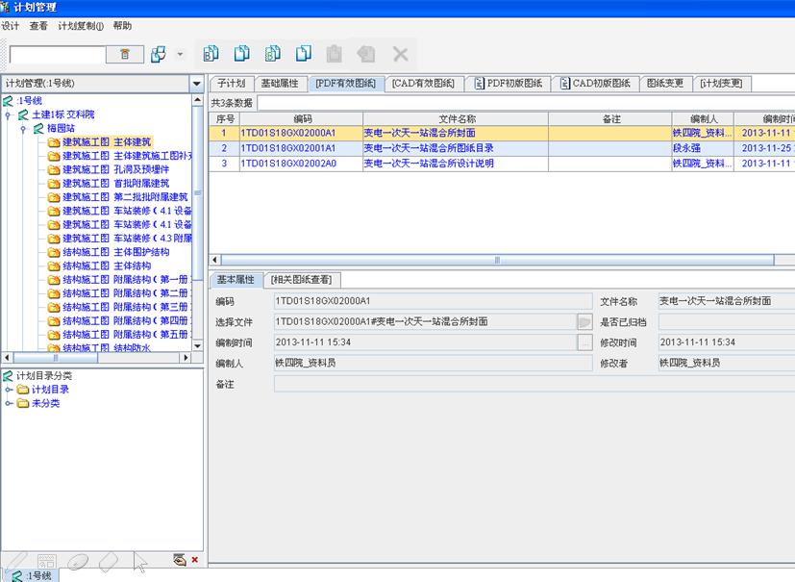The image size is (795, 582).
Task: Open the dropdown arrow next to the window-layout icon
Action: coord(180,55)
